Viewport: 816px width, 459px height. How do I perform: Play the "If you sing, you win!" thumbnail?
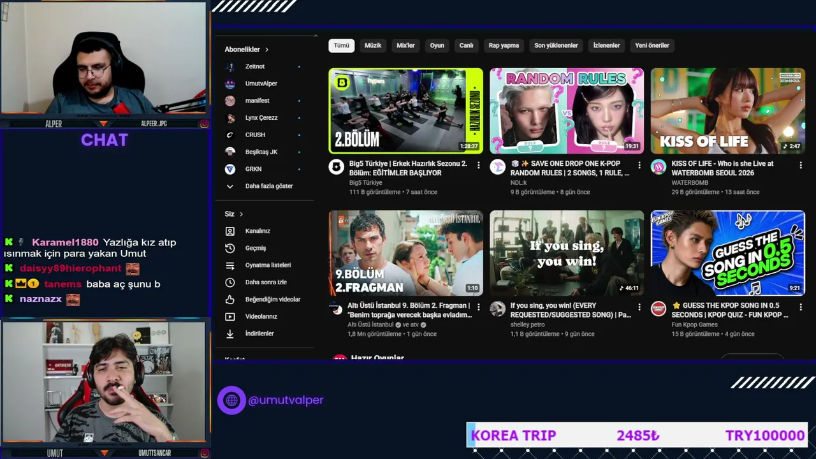567,253
